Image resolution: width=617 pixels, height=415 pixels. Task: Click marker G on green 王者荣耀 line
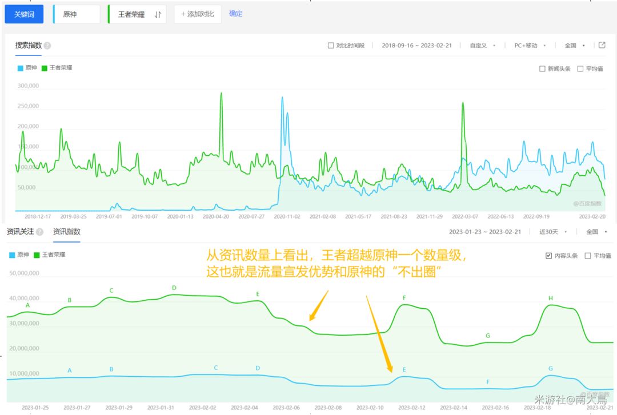488,336
